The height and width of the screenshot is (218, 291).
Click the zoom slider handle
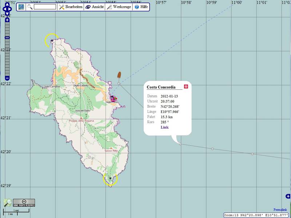(x=7, y=38)
